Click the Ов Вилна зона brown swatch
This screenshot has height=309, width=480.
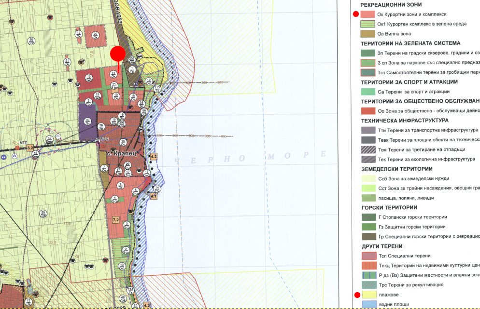[x=368, y=34]
